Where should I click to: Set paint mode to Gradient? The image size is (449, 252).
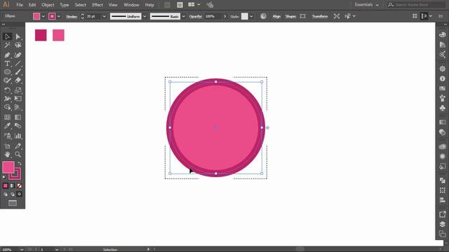13,185
